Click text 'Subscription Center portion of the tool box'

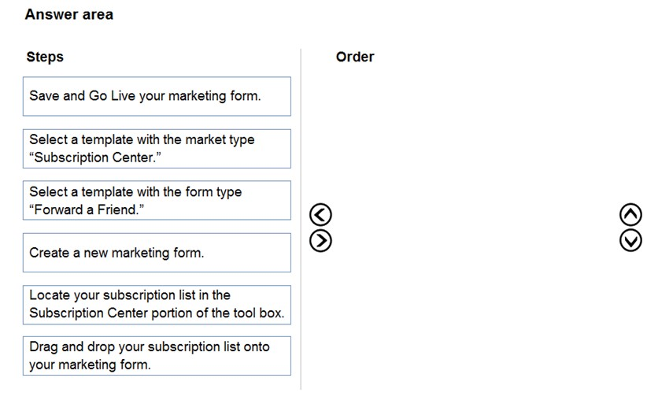(157, 313)
